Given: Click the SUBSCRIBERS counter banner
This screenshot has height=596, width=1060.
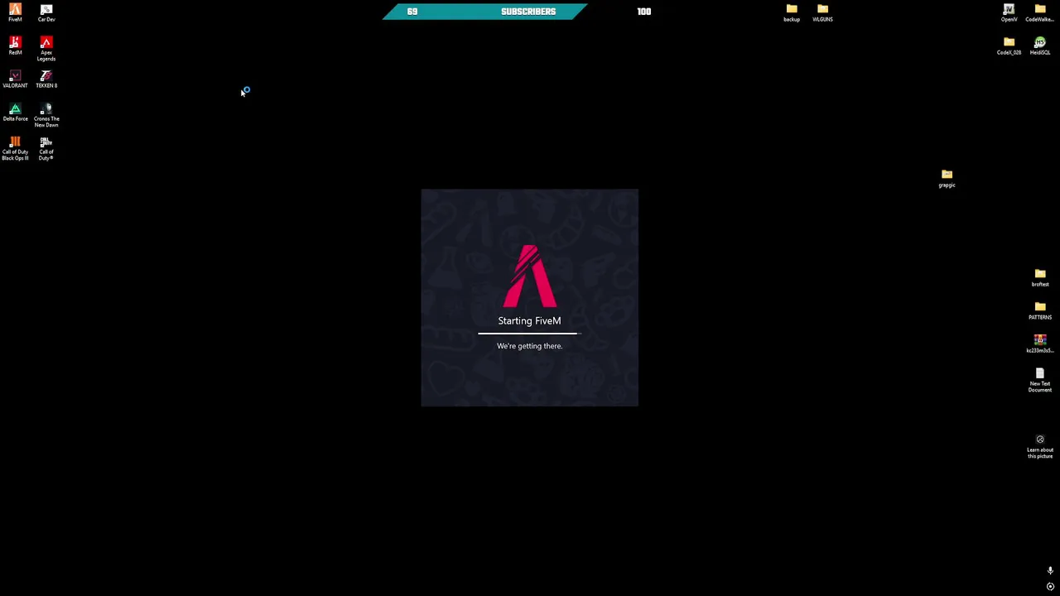Looking at the screenshot, I should pyautogui.click(x=484, y=12).
